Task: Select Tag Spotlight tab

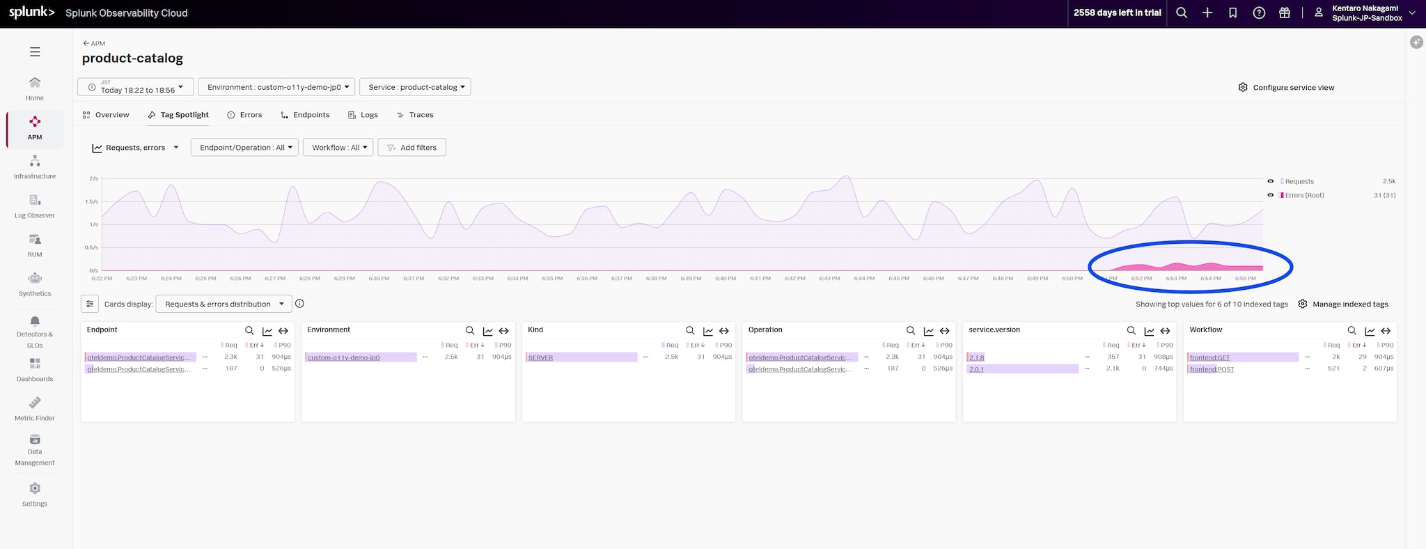Action: click(178, 115)
